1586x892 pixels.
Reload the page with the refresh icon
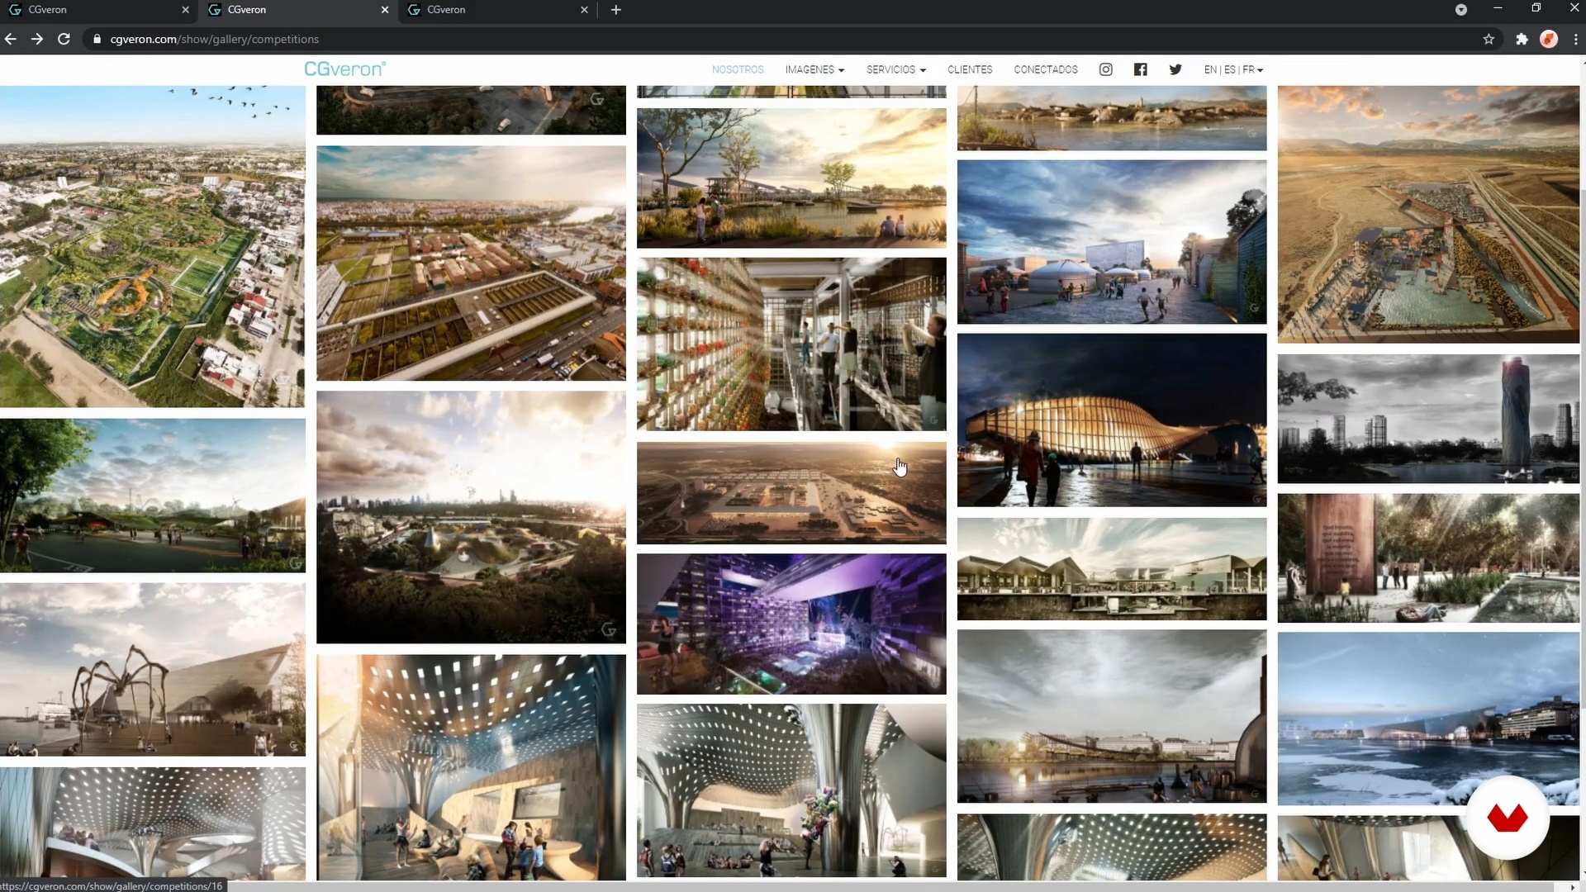point(64,39)
